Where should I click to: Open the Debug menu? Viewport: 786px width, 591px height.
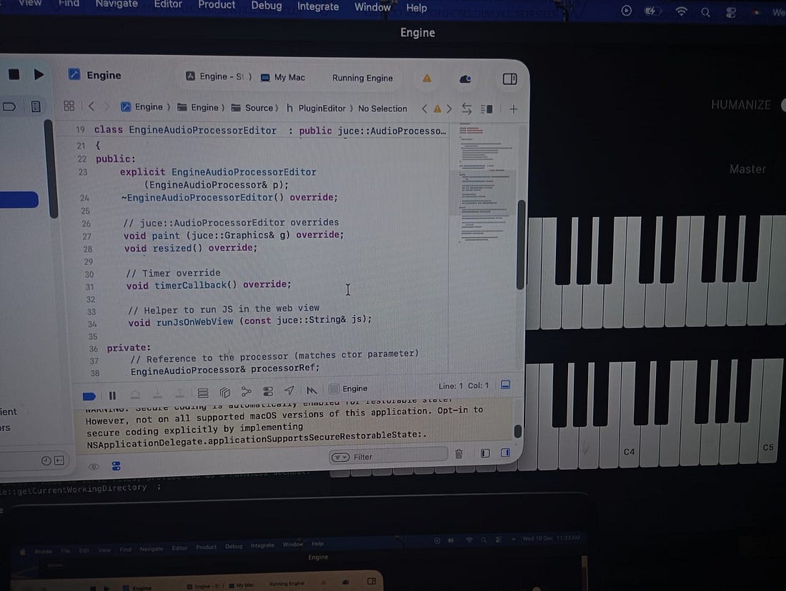[x=267, y=6]
